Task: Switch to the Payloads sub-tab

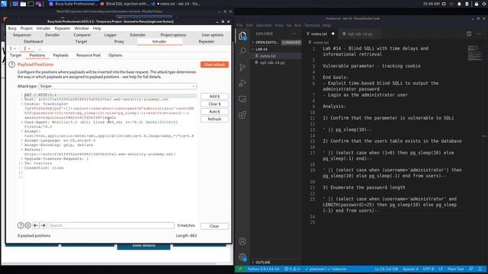Action: 61,55
